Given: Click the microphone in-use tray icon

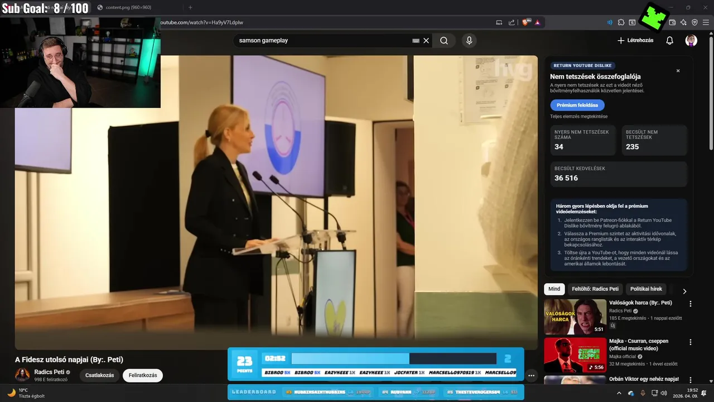Looking at the screenshot, I should [643, 393].
